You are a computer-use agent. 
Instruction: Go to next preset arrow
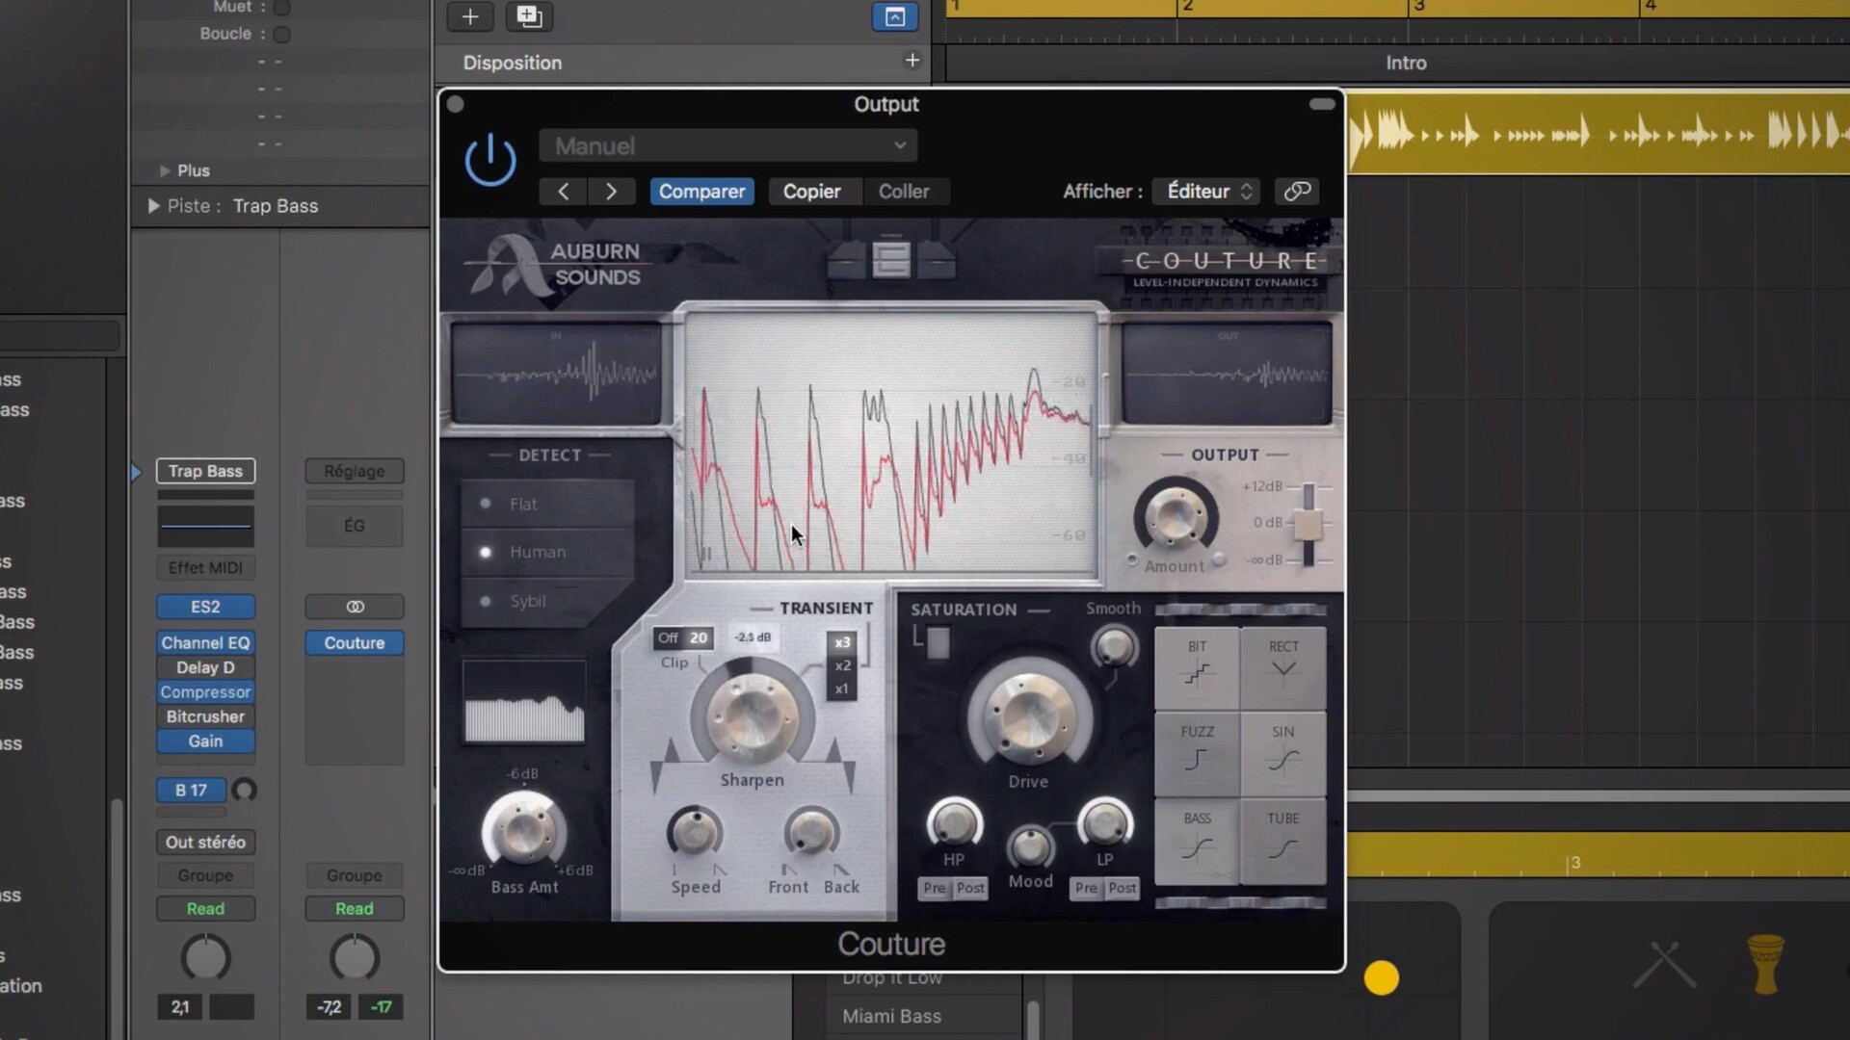pos(611,192)
